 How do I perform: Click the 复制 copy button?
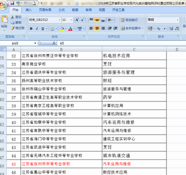[x=16, y=23]
